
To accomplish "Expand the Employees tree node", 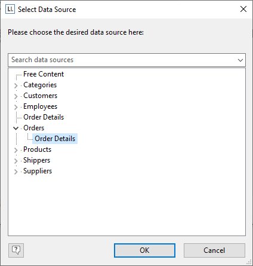I will (x=16, y=107).
